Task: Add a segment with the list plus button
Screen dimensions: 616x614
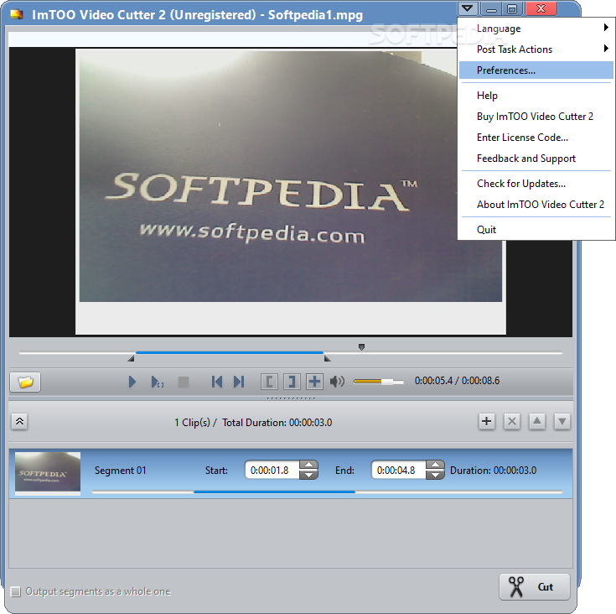Action: [x=487, y=421]
